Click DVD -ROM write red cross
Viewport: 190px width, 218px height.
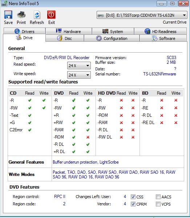coord(88,137)
